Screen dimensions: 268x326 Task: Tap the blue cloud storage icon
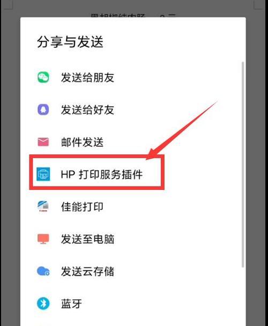coord(43,271)
